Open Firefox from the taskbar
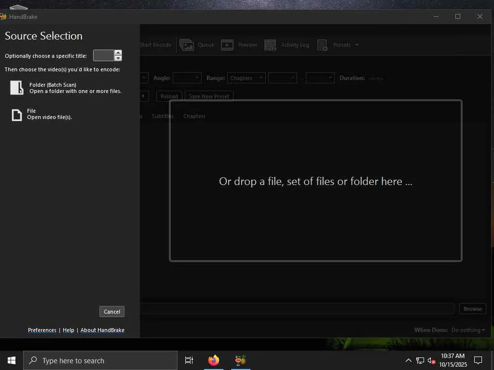The width and height of the screenshot is (494, 370). (x=214, y=360)
